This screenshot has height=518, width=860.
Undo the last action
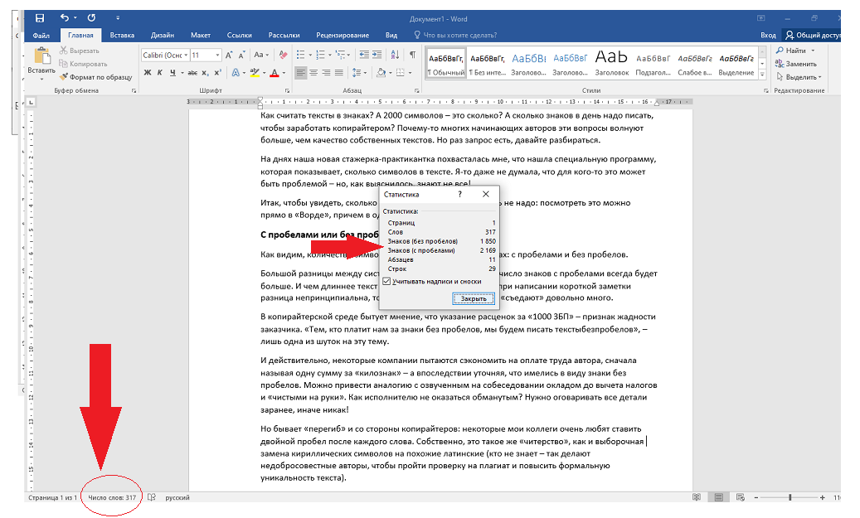coord(65,18)
